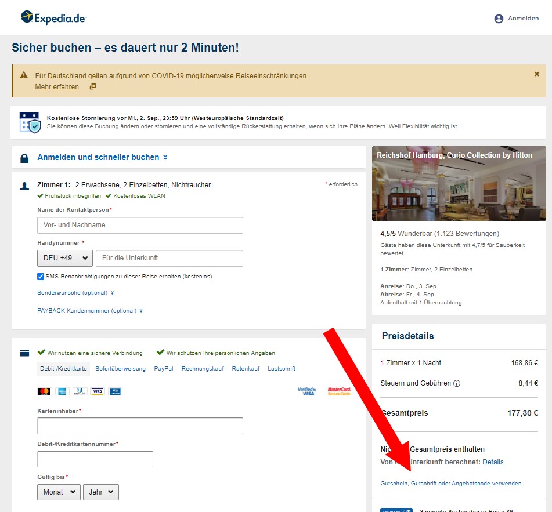Click the info icon next to Steuern und Gebühren
The width and height of the screenshot is (552, 512).
pyautogui.click(x=457, y=383)
